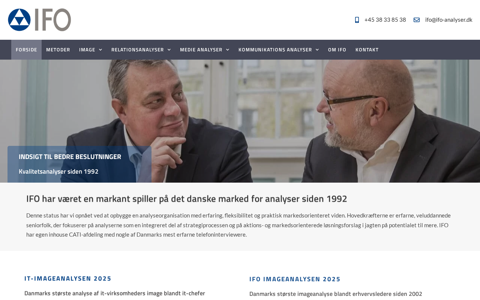Click the envelope email icon
The image size is (480, 300).
pos(417,20)
